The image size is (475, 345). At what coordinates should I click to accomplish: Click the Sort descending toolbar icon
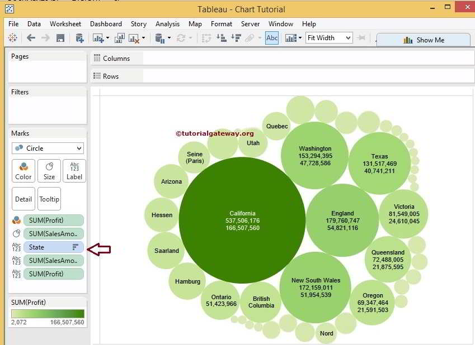tap(236, 38)
